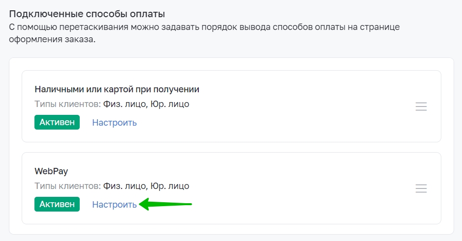Open Настроить for cash or card on delivery
462x241 pixels.
click(114, 123)
